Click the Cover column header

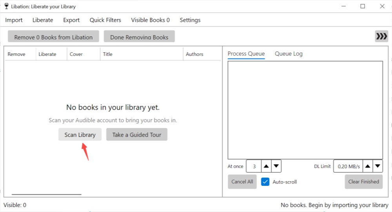coord(83,54)
